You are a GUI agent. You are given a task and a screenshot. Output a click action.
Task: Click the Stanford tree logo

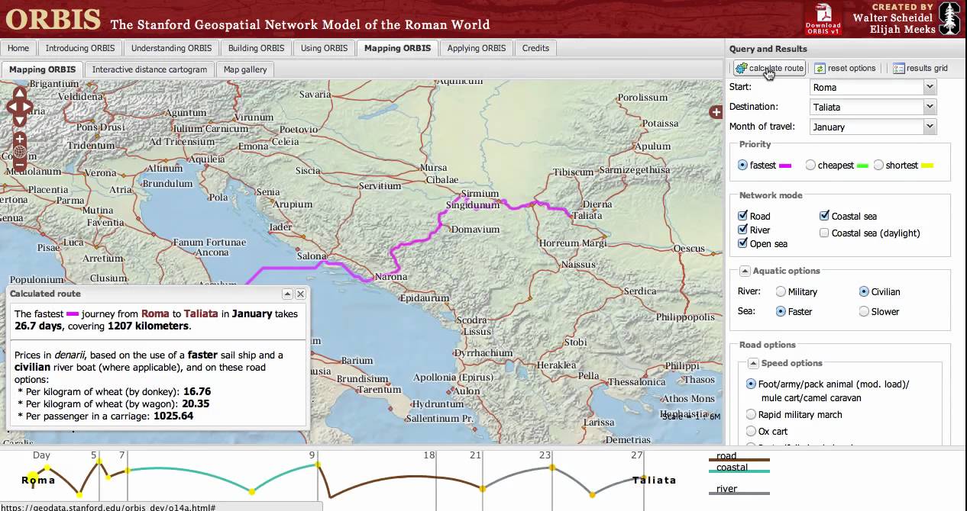pos(949,19)
